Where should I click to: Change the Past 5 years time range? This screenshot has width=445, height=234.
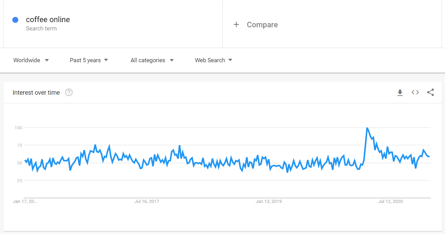click(x=89, y=60)
